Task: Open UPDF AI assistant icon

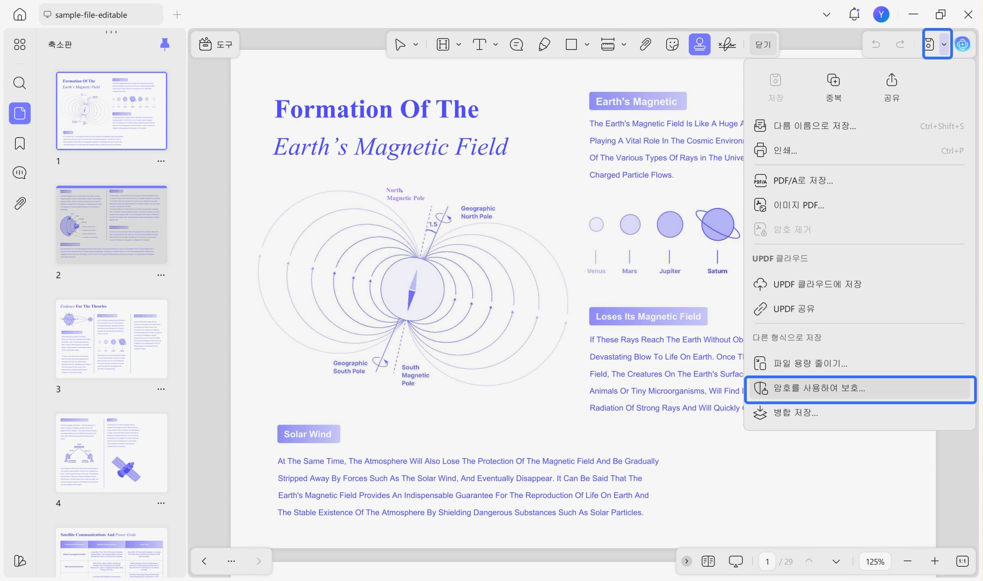Action: click(962, 44)
